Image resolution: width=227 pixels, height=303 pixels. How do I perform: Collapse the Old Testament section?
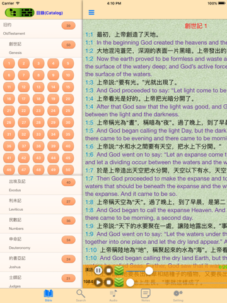tap(41, 28)
